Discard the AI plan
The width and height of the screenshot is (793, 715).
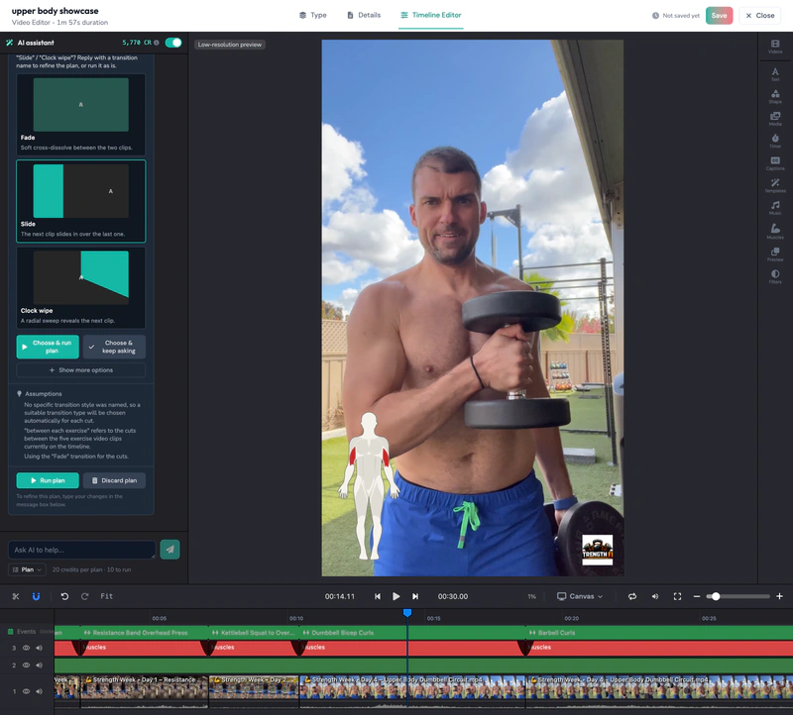point(114,480)
